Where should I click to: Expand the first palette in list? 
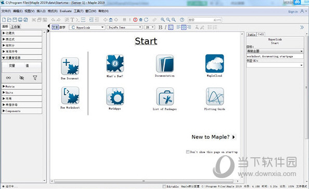(x=22, y=33)
